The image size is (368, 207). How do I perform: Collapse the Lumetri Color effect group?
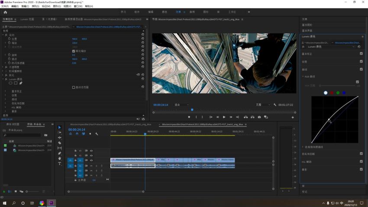click(3, 79)
